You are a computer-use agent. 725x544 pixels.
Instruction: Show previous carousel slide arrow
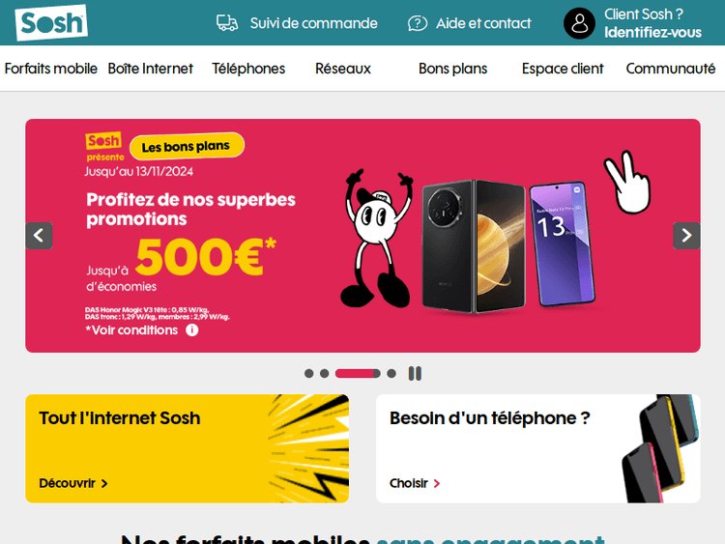39,236
